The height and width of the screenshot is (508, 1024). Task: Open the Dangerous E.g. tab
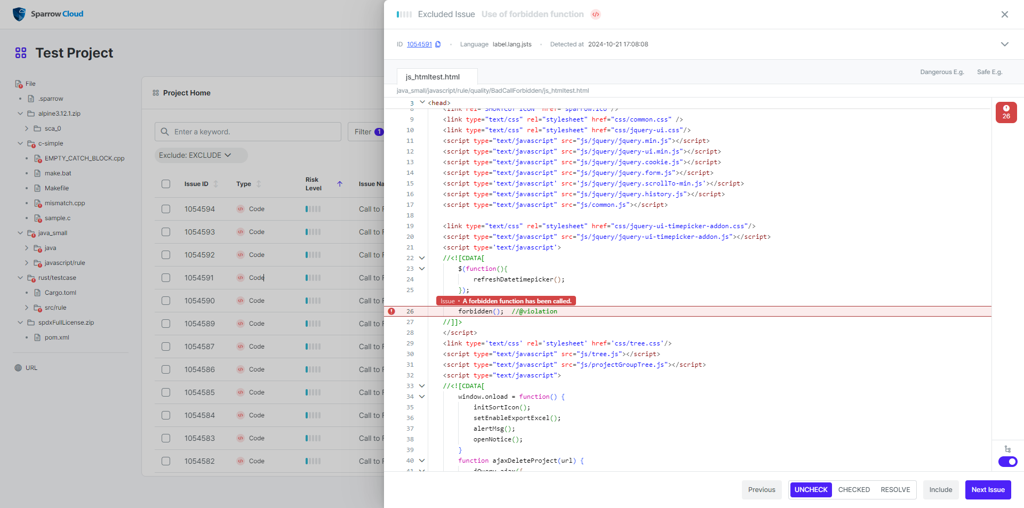click(x=942, y=72)
